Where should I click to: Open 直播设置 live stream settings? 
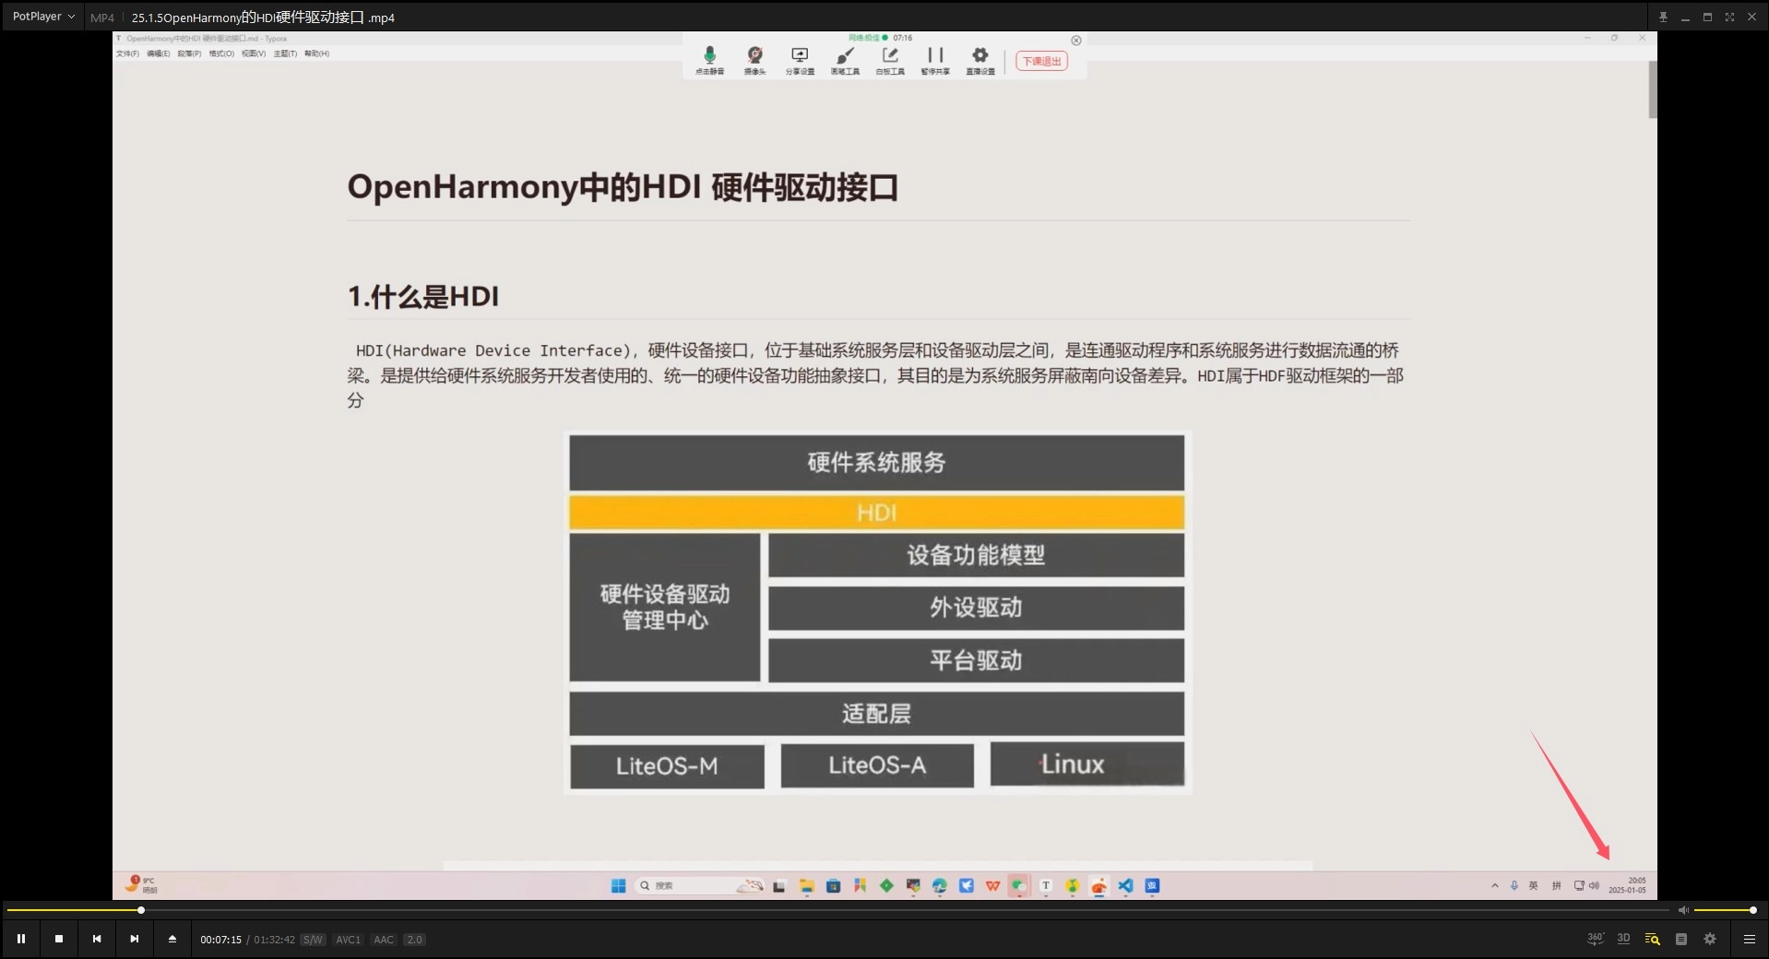pos(979,57)
